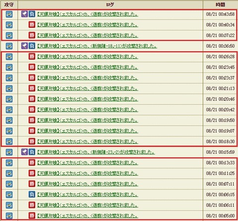This screenshot has width=238, height=221.
Task: Click the defense icon in the 00:20:46 row
Action: pyautogui.click(x=9, y=99)
